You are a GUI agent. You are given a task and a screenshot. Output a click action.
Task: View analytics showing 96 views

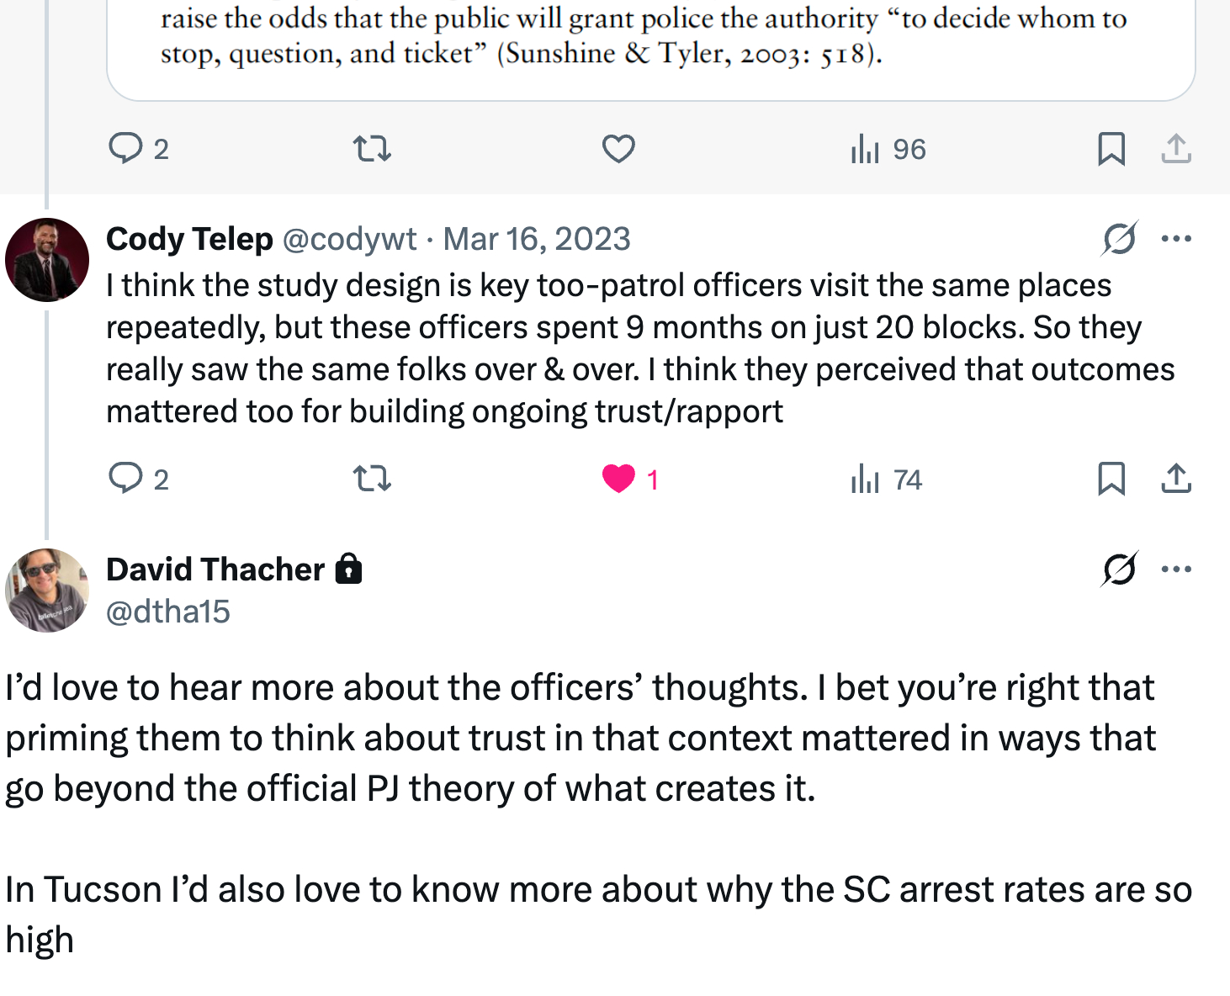(x=888, y=150)
